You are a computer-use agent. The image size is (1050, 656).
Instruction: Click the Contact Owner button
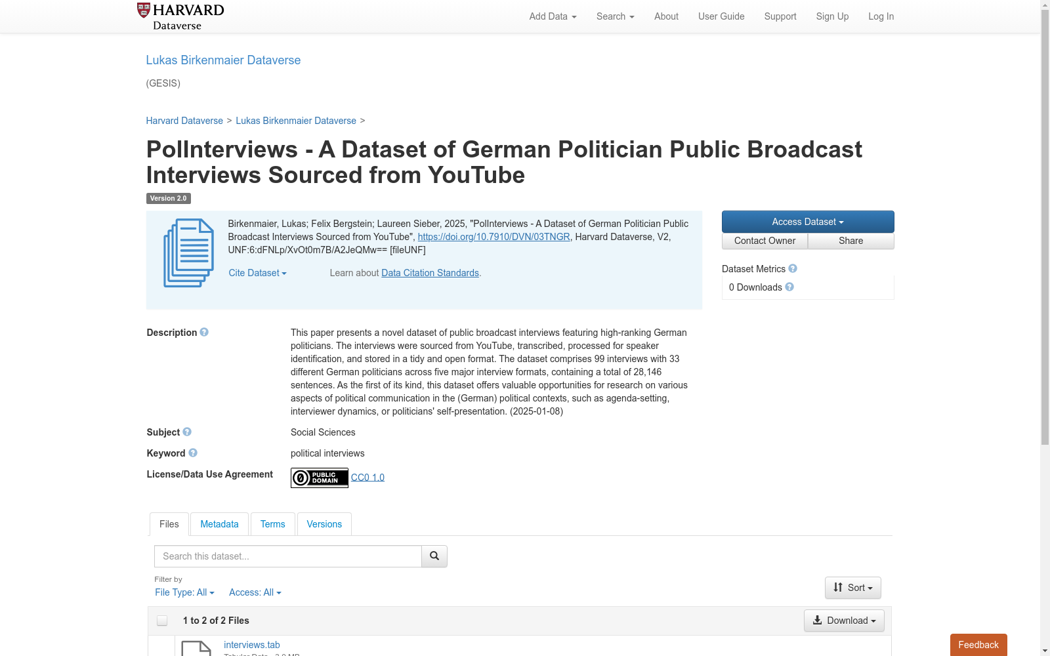pyautogui.click(x=765, y=241)
